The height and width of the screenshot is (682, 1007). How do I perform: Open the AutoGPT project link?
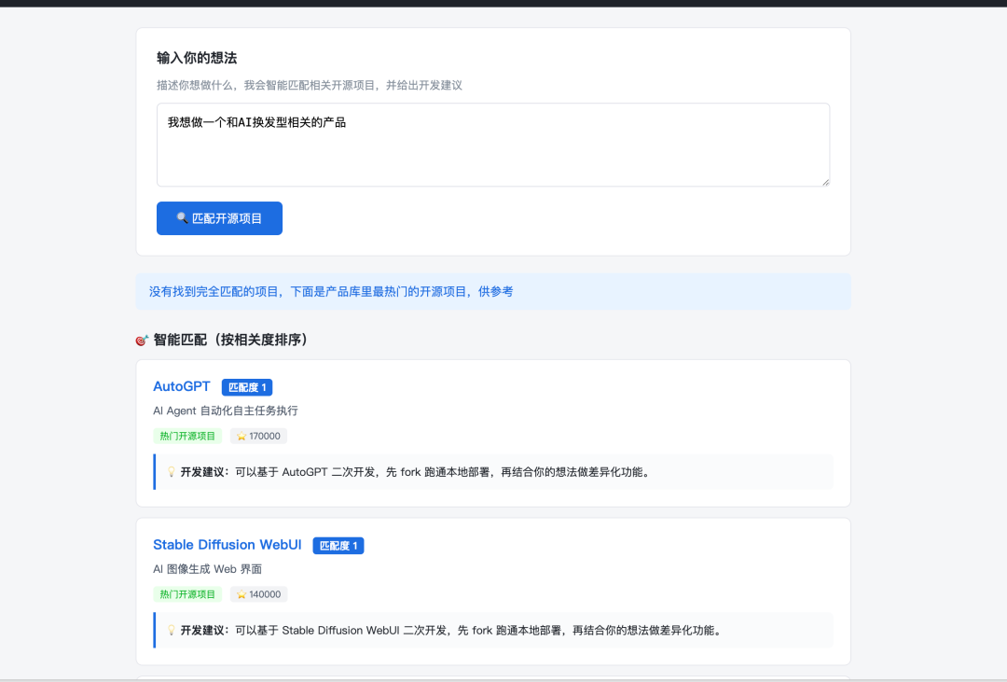pyautogui.click(x=182, y=386)
